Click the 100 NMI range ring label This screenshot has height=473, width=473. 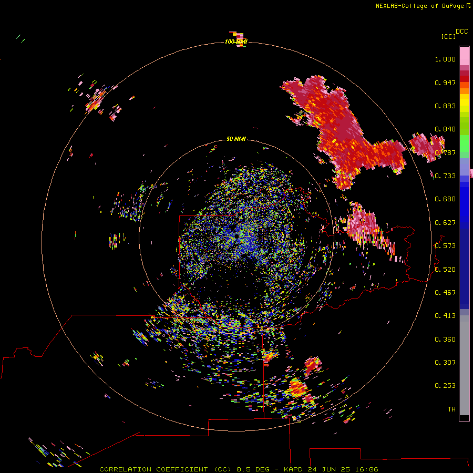click(236, 42)
